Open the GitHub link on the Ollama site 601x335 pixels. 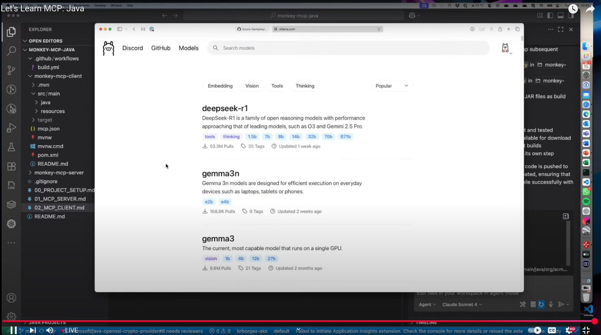click(x=160, y=48)
